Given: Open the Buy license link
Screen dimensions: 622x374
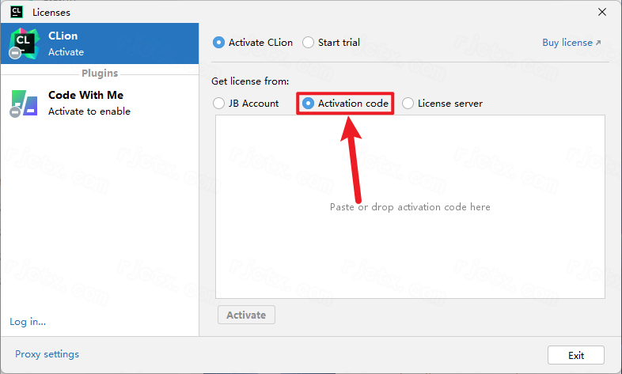Looking at the screenshot, I should (x=571, y=43).
